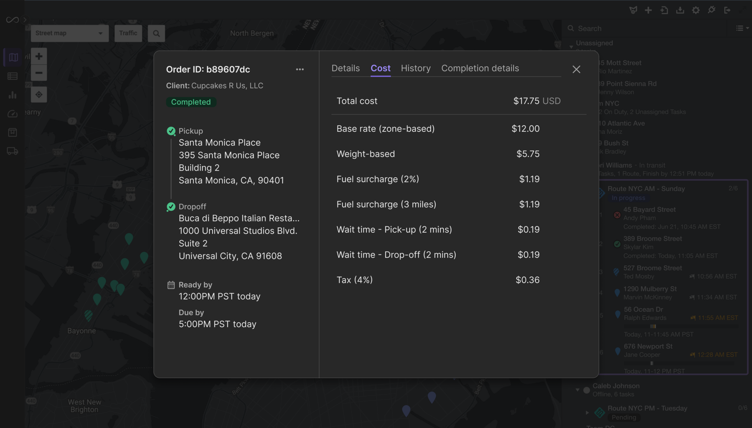Screen dimensions: 752x428
Task: Switch to the Details tab
Action: point(346,68)
